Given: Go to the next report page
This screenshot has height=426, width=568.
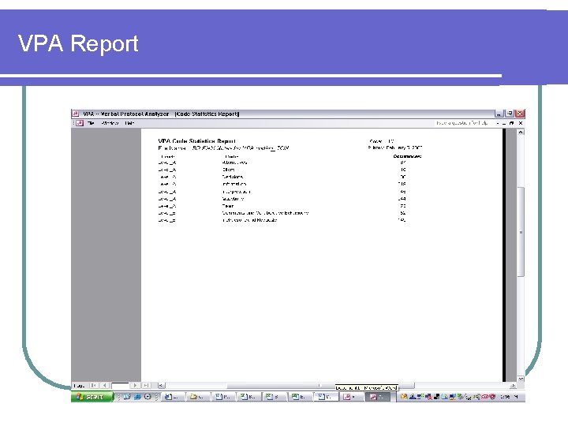Looking at the screenshot, I should (135, 386).
